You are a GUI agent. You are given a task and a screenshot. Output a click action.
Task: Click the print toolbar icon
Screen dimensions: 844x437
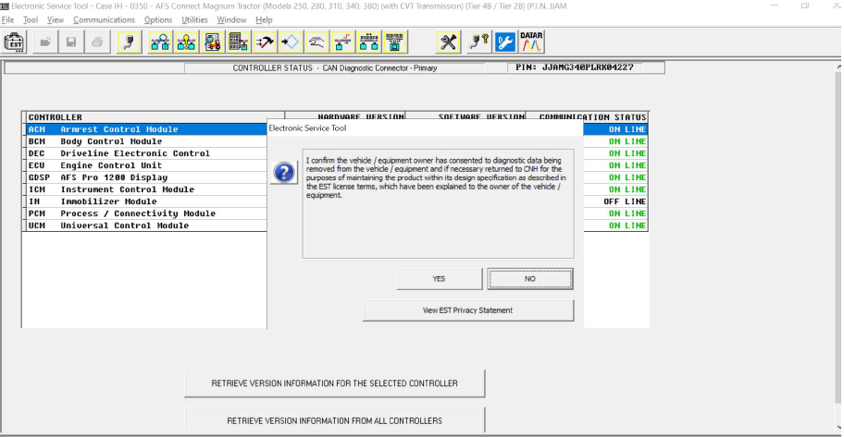[97, 42]
